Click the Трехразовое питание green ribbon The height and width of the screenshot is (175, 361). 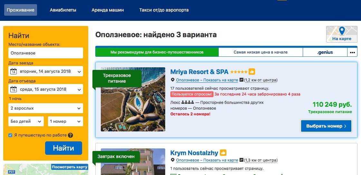[x=117, y=78]
